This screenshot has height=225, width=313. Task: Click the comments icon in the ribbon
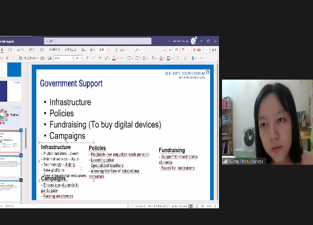[x=177, y=50]
